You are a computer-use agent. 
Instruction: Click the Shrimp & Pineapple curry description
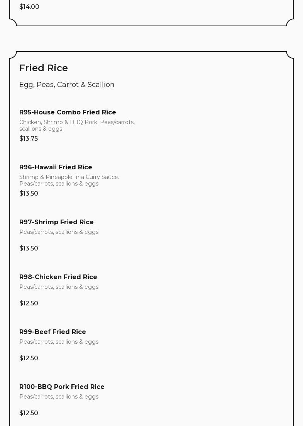tap(69, 180)
